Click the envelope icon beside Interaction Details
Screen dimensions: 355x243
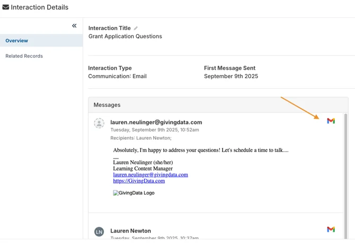[x=6, y=7]
